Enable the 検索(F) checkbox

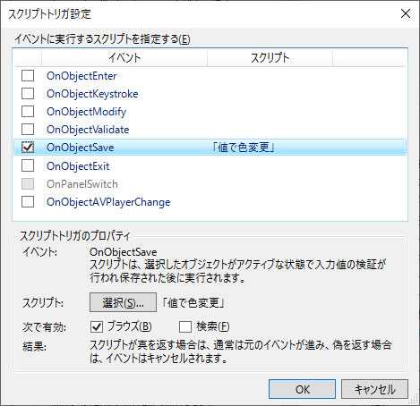pos(185,326)
